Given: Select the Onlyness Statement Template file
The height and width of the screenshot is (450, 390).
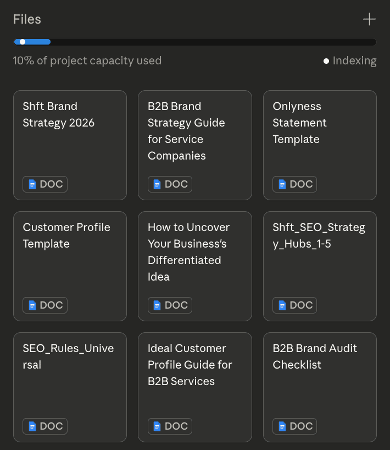Looking at the screenshot, I should click(299, 123).
